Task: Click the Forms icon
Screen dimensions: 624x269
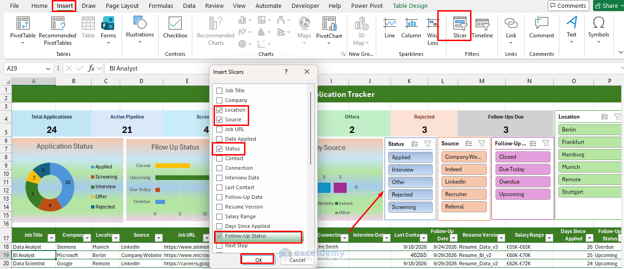Action: tap(108, 24)
